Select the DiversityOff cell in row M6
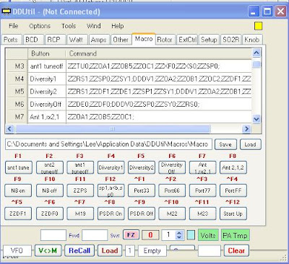This screenshot has height=264, width=289. click(47, 104)
